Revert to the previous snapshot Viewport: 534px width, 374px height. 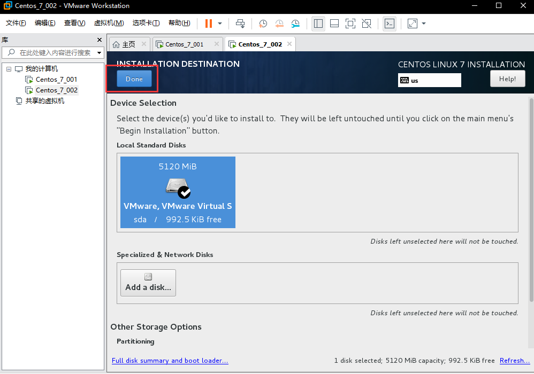pos(279,24)
